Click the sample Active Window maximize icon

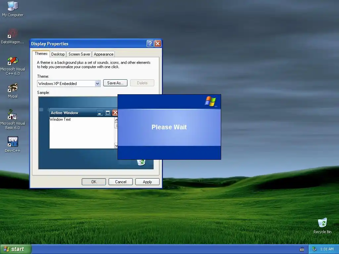click(x=108, y=113)
